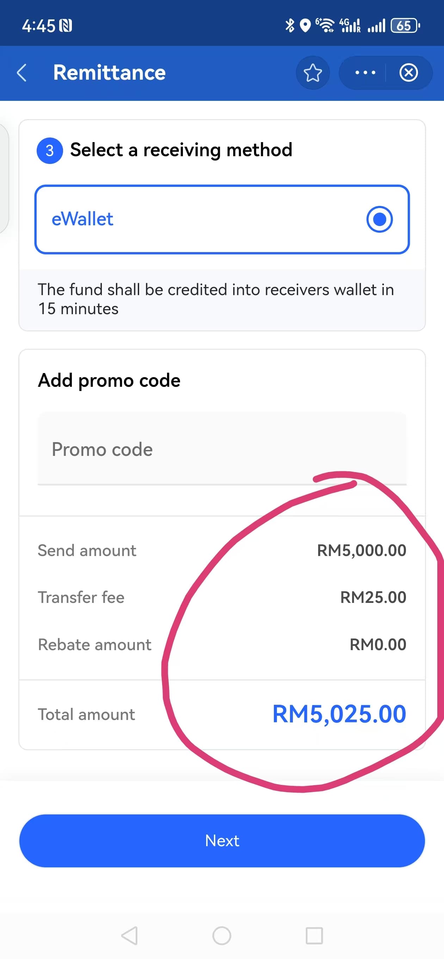The width and height of the screenshot is (444, 959).
Task: Open the three-dots more options menu
Action: (365, 73)
